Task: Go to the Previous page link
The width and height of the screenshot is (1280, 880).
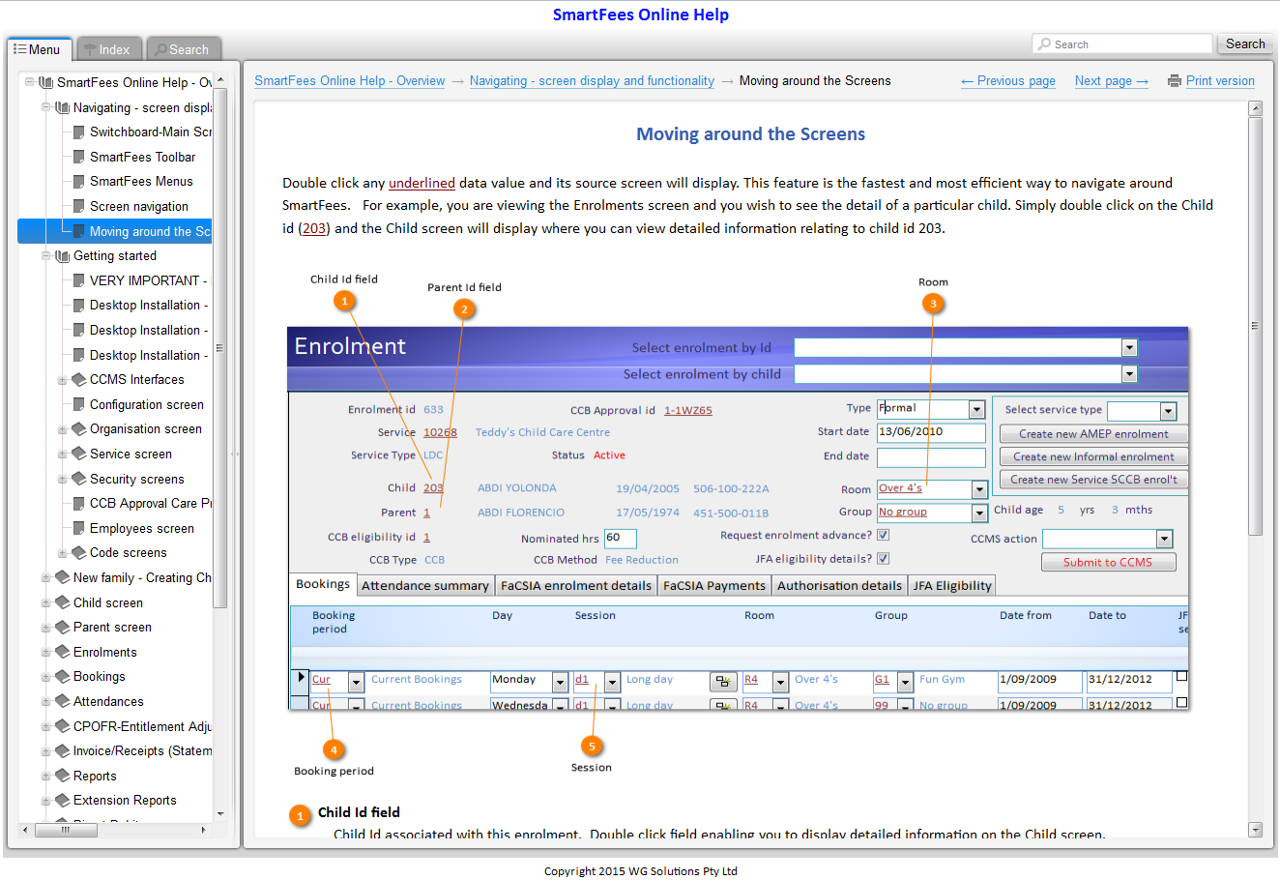Action: (x=1008, y=81)
